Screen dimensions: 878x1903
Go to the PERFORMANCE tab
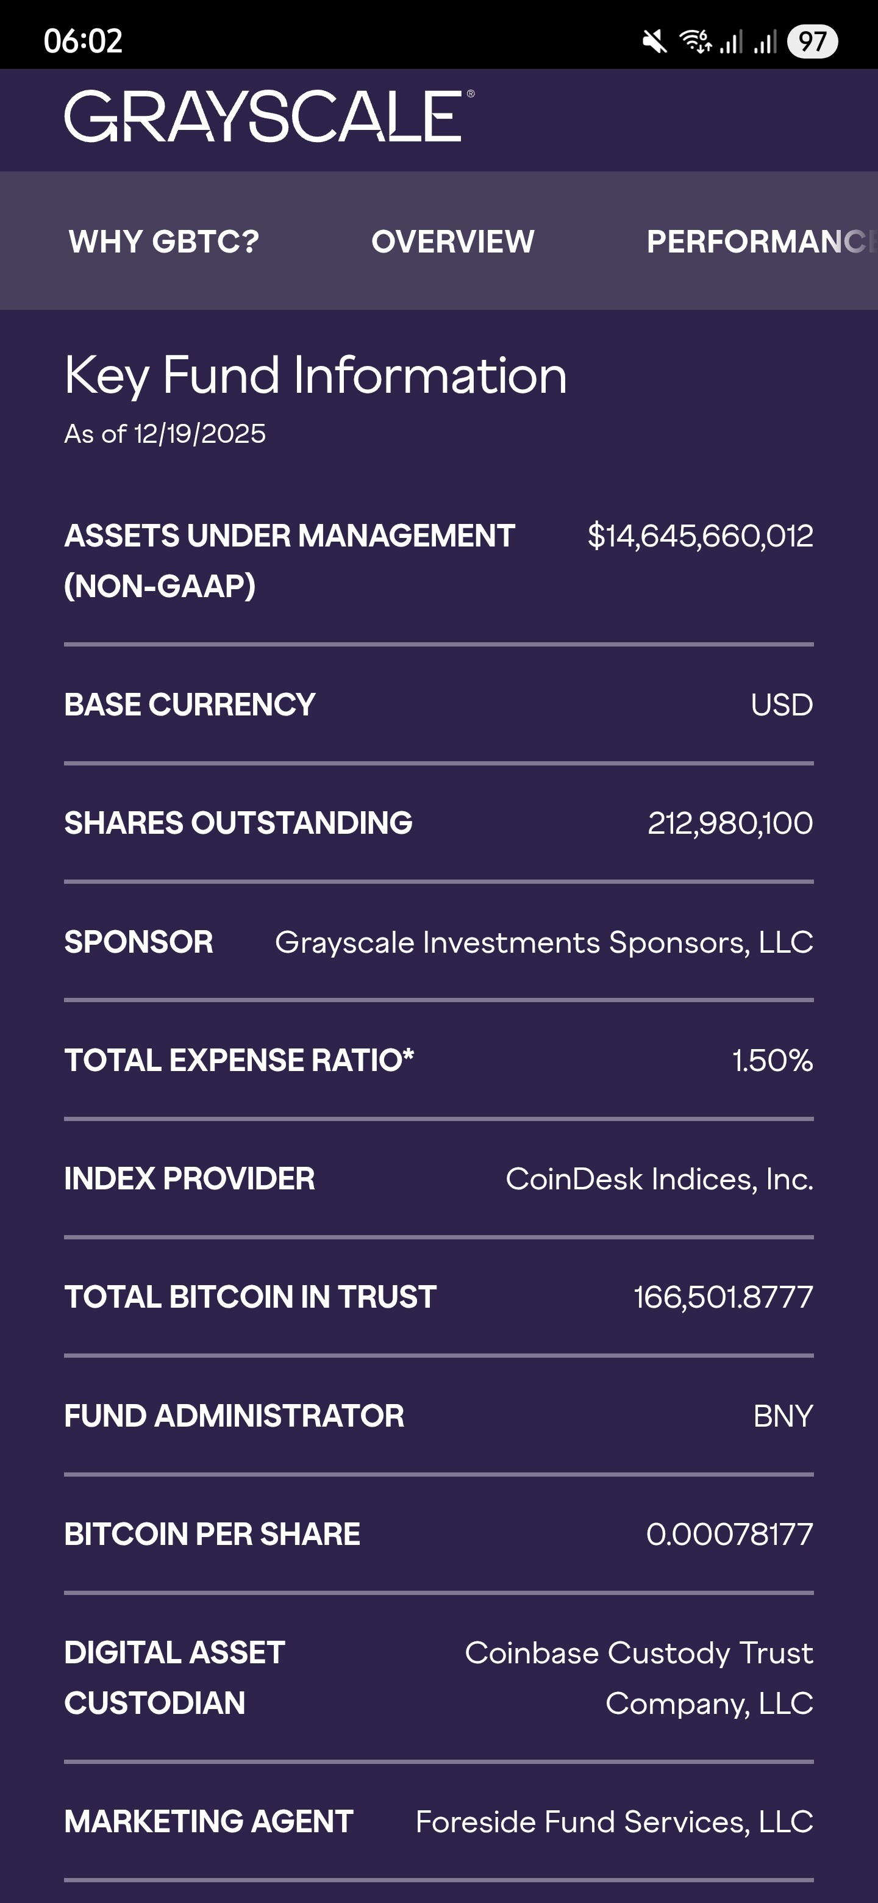760,242
